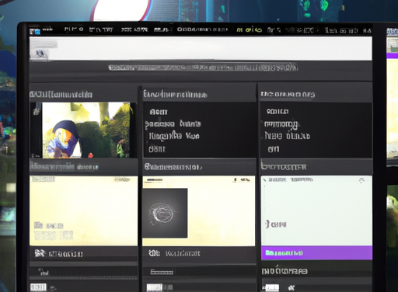Click the icon before the label under middle cream panel
This screenshot has width=398, height=292.
coord(154,253)
